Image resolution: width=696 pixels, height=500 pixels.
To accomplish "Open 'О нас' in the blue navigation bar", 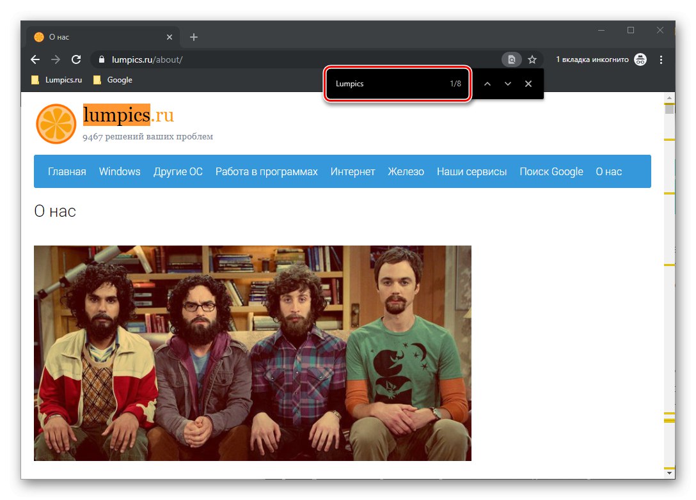I will pos(608,172).
